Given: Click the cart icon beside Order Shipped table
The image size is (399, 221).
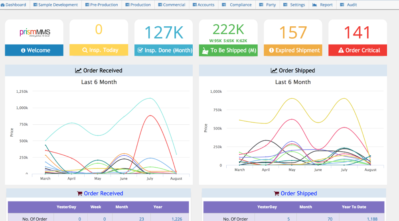Looking at the screenshot, I should coord(276,194).
